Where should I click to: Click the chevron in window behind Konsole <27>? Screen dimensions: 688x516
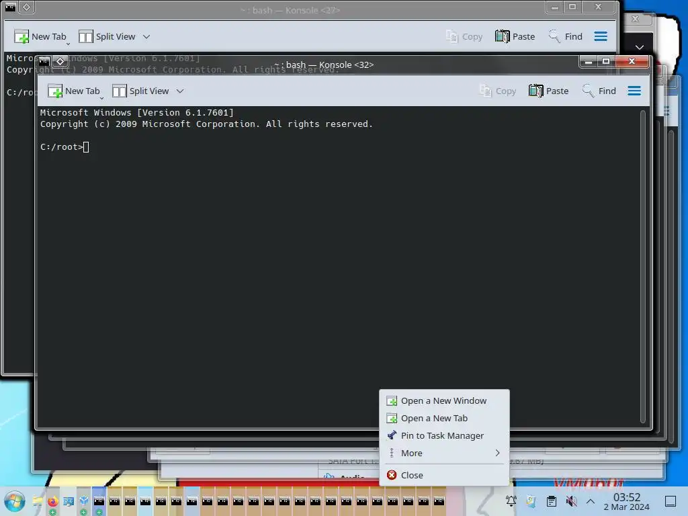click(x=640, y=47)
